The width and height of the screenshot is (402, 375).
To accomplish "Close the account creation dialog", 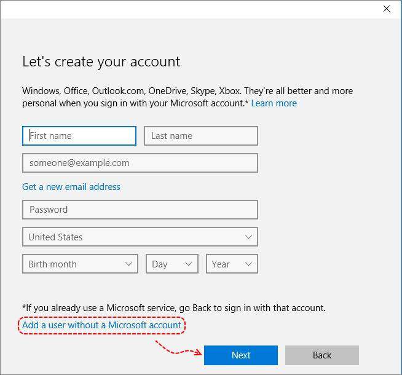I will click(x=387, y=9).
